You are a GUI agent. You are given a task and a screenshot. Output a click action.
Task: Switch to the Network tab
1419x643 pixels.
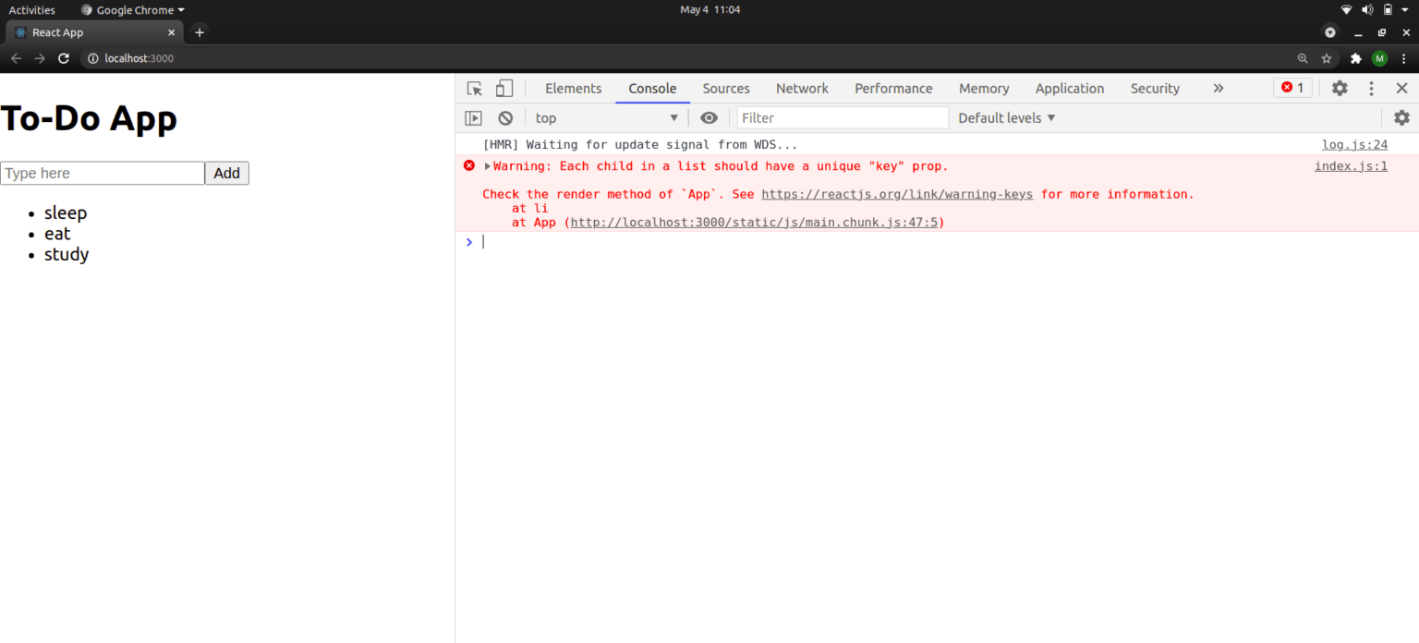[x=802, y=88]
